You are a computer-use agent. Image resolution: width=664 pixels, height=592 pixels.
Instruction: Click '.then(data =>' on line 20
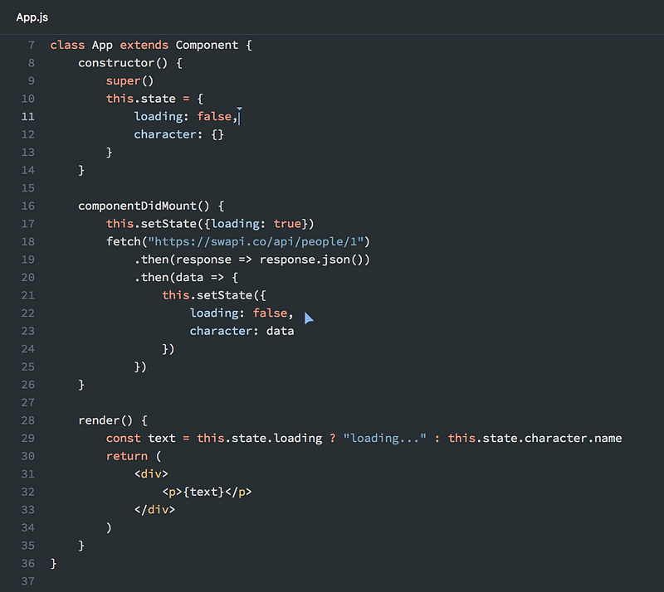pos(178,277)
